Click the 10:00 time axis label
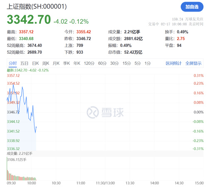Screen dimensions: 208x187 32,183
